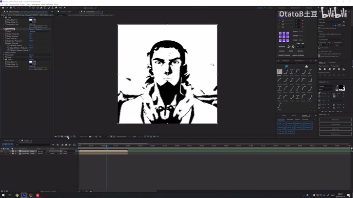The width and height of the screenshot is (353, 198).
Task: Open the File menu
Action: point(2,4)
